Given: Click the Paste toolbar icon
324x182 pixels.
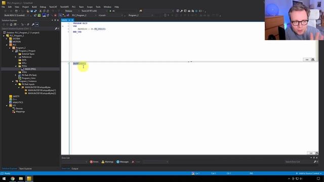Looking at the screenshot, I should tap(48, 11).
